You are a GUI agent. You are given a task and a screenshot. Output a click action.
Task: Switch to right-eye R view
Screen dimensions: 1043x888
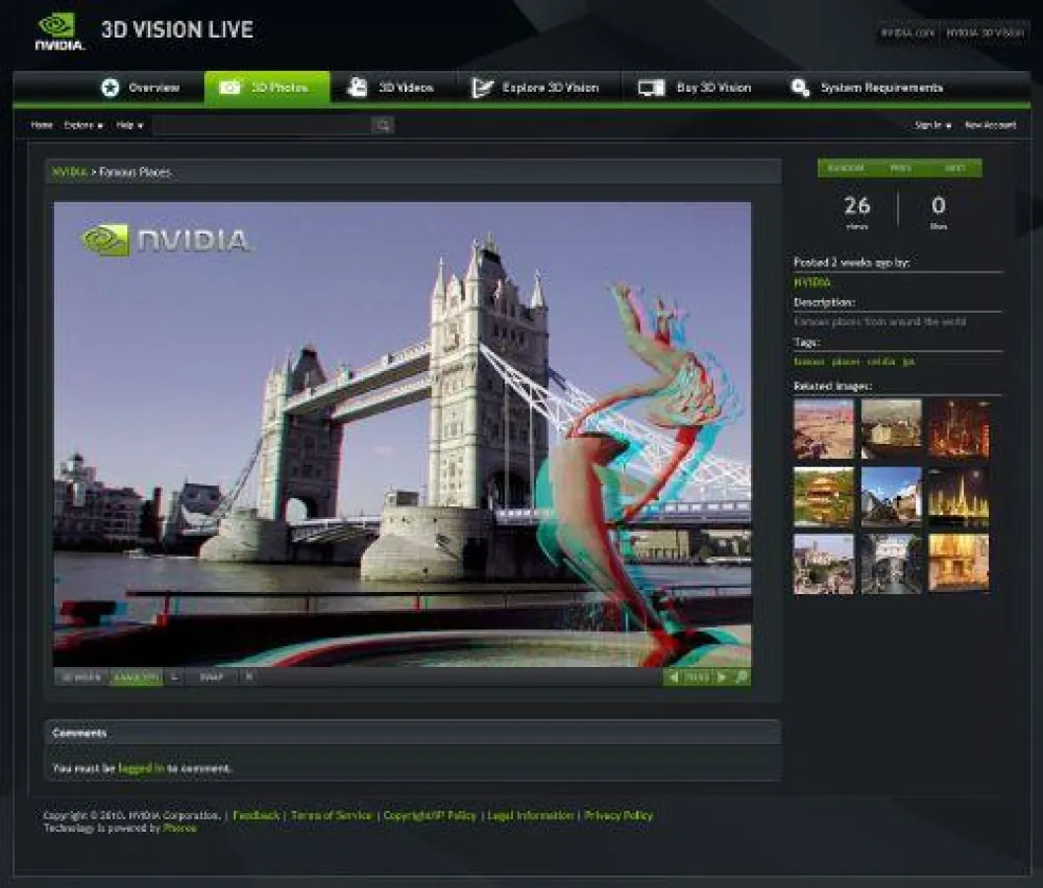[x=248, y=678]
